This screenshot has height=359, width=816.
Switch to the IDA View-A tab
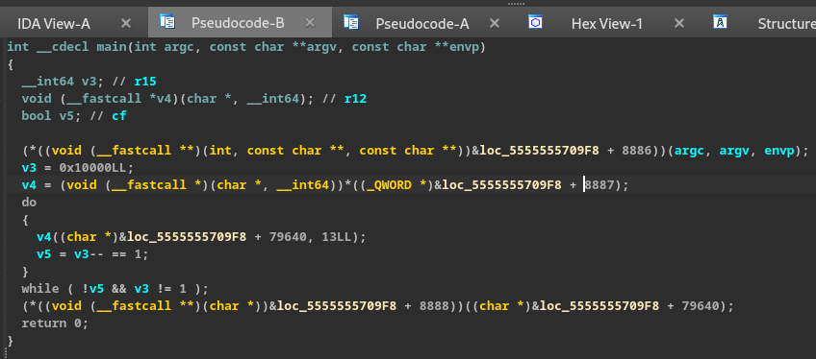pos(54,23)
